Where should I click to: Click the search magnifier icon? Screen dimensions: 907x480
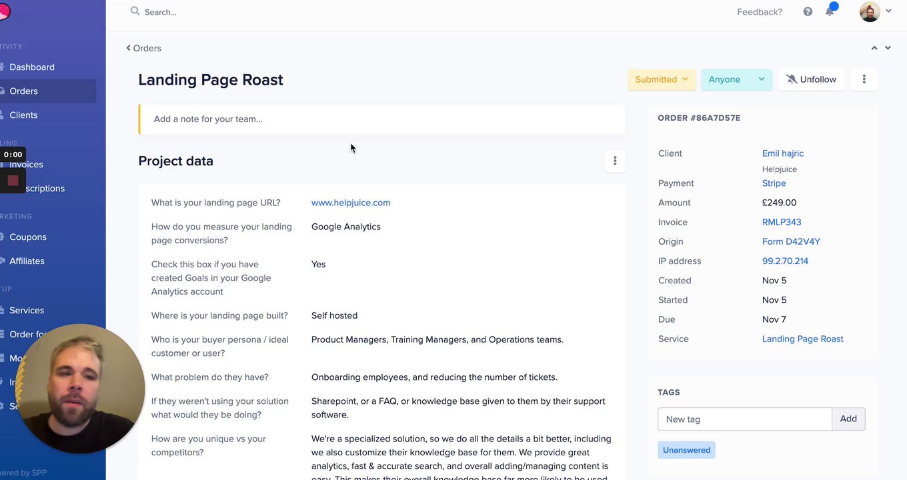coord(135,11)
